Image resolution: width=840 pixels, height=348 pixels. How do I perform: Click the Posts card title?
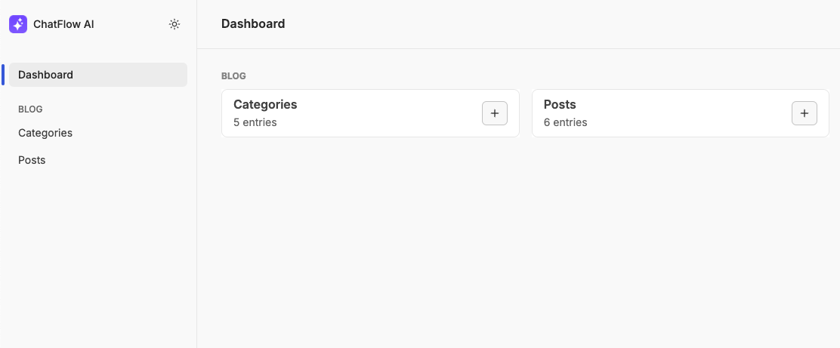coord(560,104)
